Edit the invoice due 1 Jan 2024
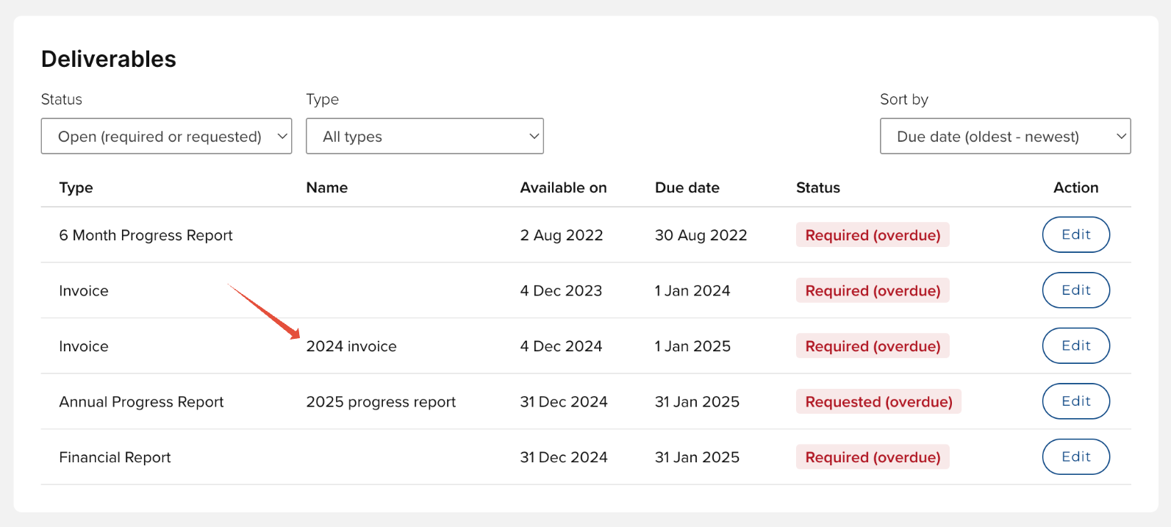The height and width of the screenshot is (527, 1171). pos(1075,290)
